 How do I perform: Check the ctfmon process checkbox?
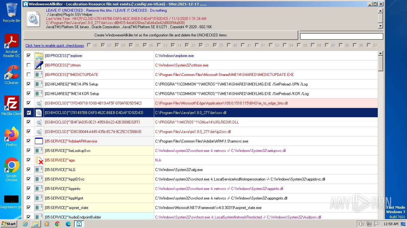tap(29, 65)
